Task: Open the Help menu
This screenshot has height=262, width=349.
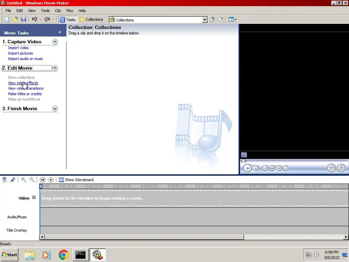Action: coord(82,11)
